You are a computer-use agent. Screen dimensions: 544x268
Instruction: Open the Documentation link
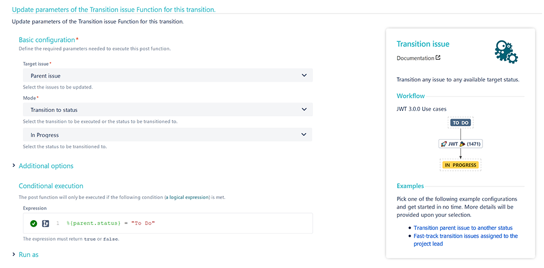pos(415,58)
